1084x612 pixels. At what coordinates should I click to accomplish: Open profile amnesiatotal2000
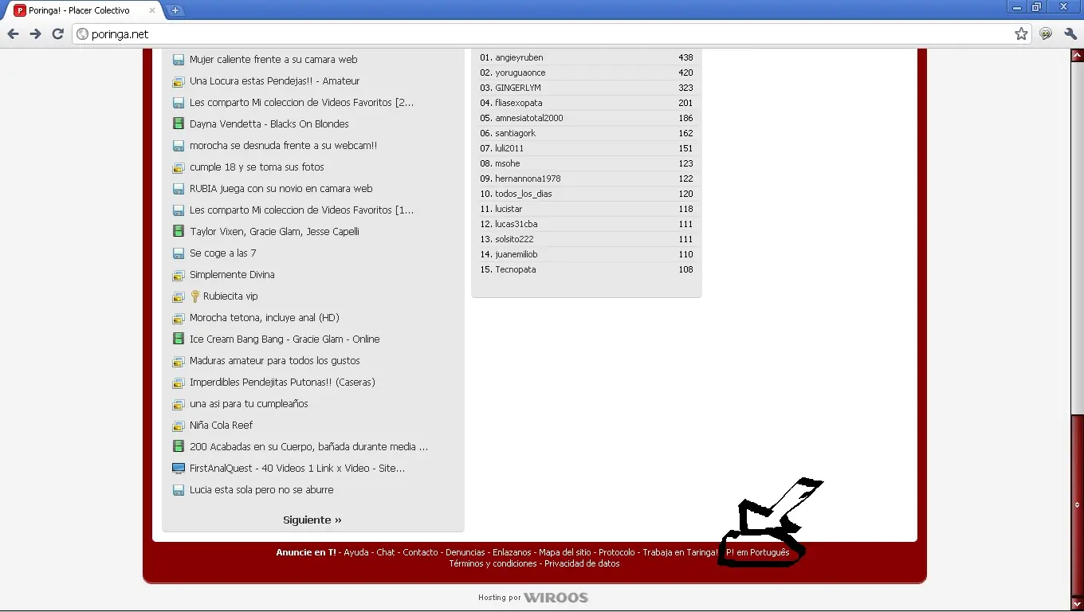(x=529, y=118)
